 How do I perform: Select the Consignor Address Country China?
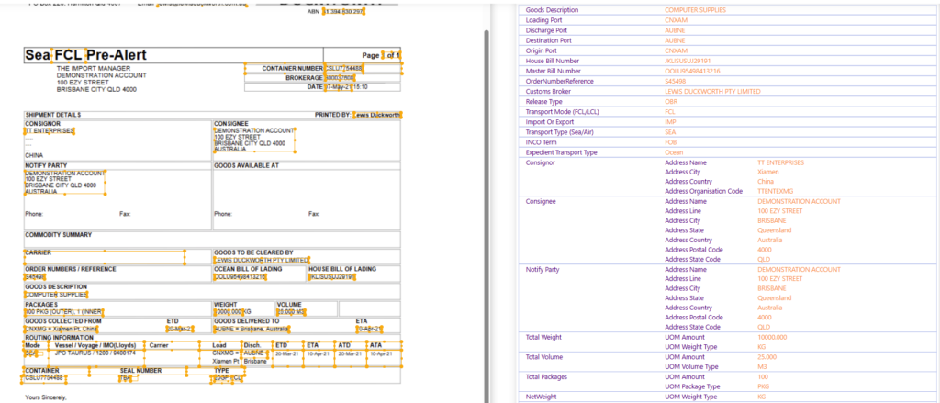tap(766, 182)
